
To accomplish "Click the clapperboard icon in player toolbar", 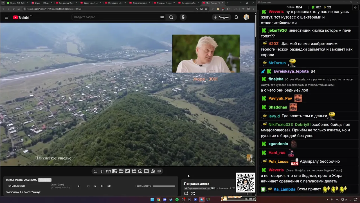I will (121, 171).
